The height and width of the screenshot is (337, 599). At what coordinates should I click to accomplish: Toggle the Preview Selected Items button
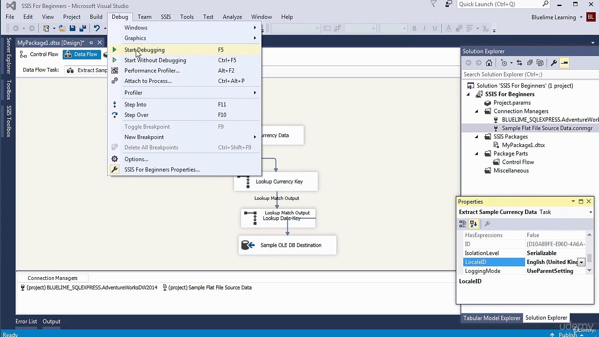pos(564,63)
